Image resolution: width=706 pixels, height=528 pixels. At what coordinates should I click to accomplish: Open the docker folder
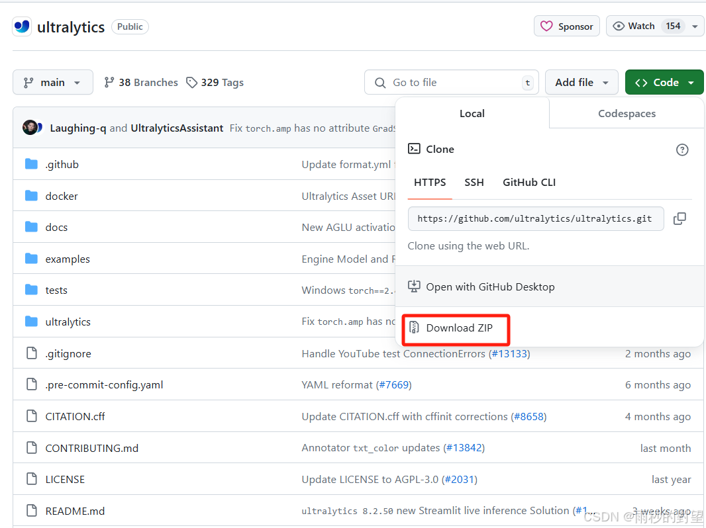(x=62, y=196)
